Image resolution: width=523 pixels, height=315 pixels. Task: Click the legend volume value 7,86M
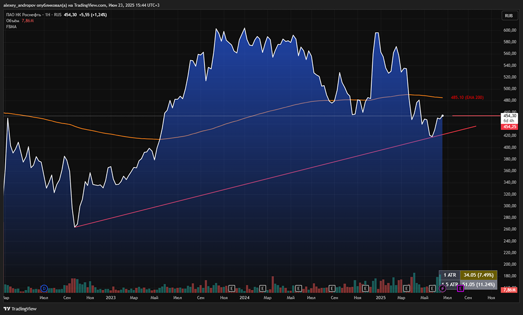(x=28, y=21)
